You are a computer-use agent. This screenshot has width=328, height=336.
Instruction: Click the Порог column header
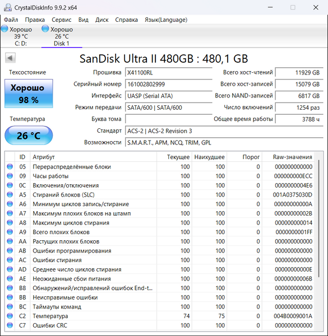pyautogui.click(x=244, y=157)
